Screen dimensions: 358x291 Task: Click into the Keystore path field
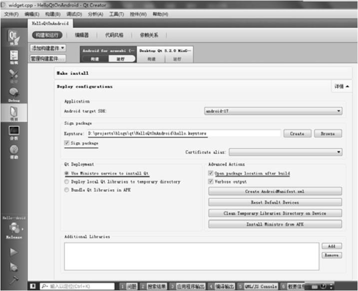pos(184,133)
